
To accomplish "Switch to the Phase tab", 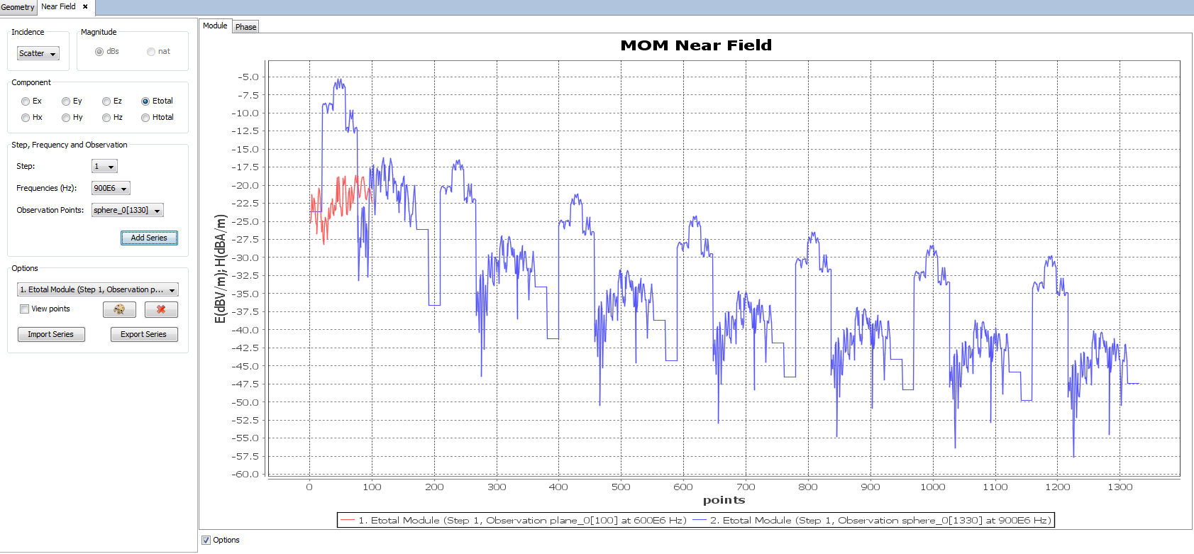I will point(245,27).
